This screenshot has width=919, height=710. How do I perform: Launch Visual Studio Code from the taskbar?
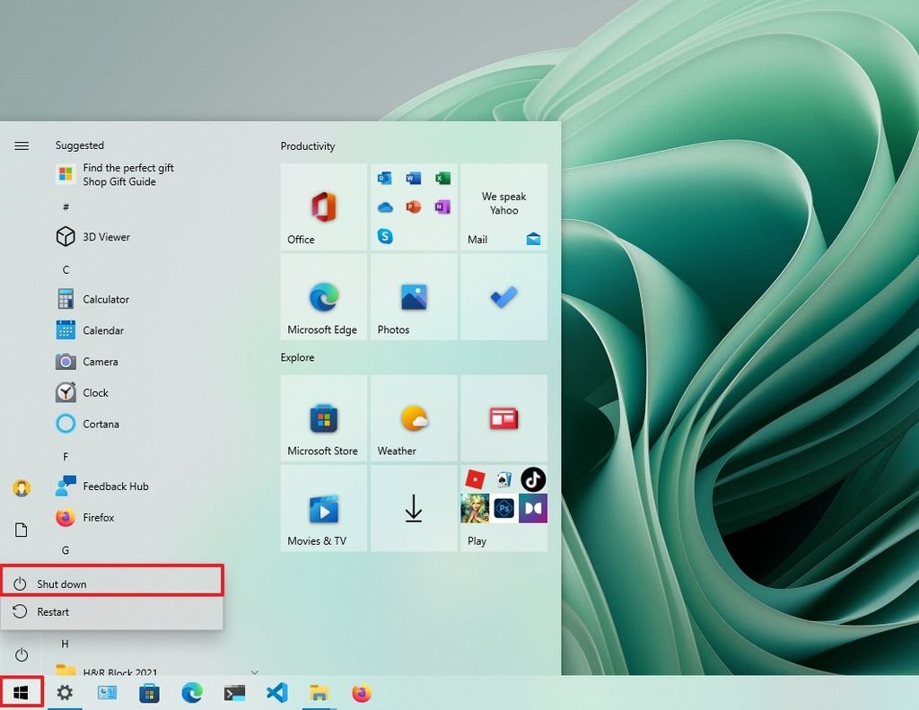tap(276, 692)
